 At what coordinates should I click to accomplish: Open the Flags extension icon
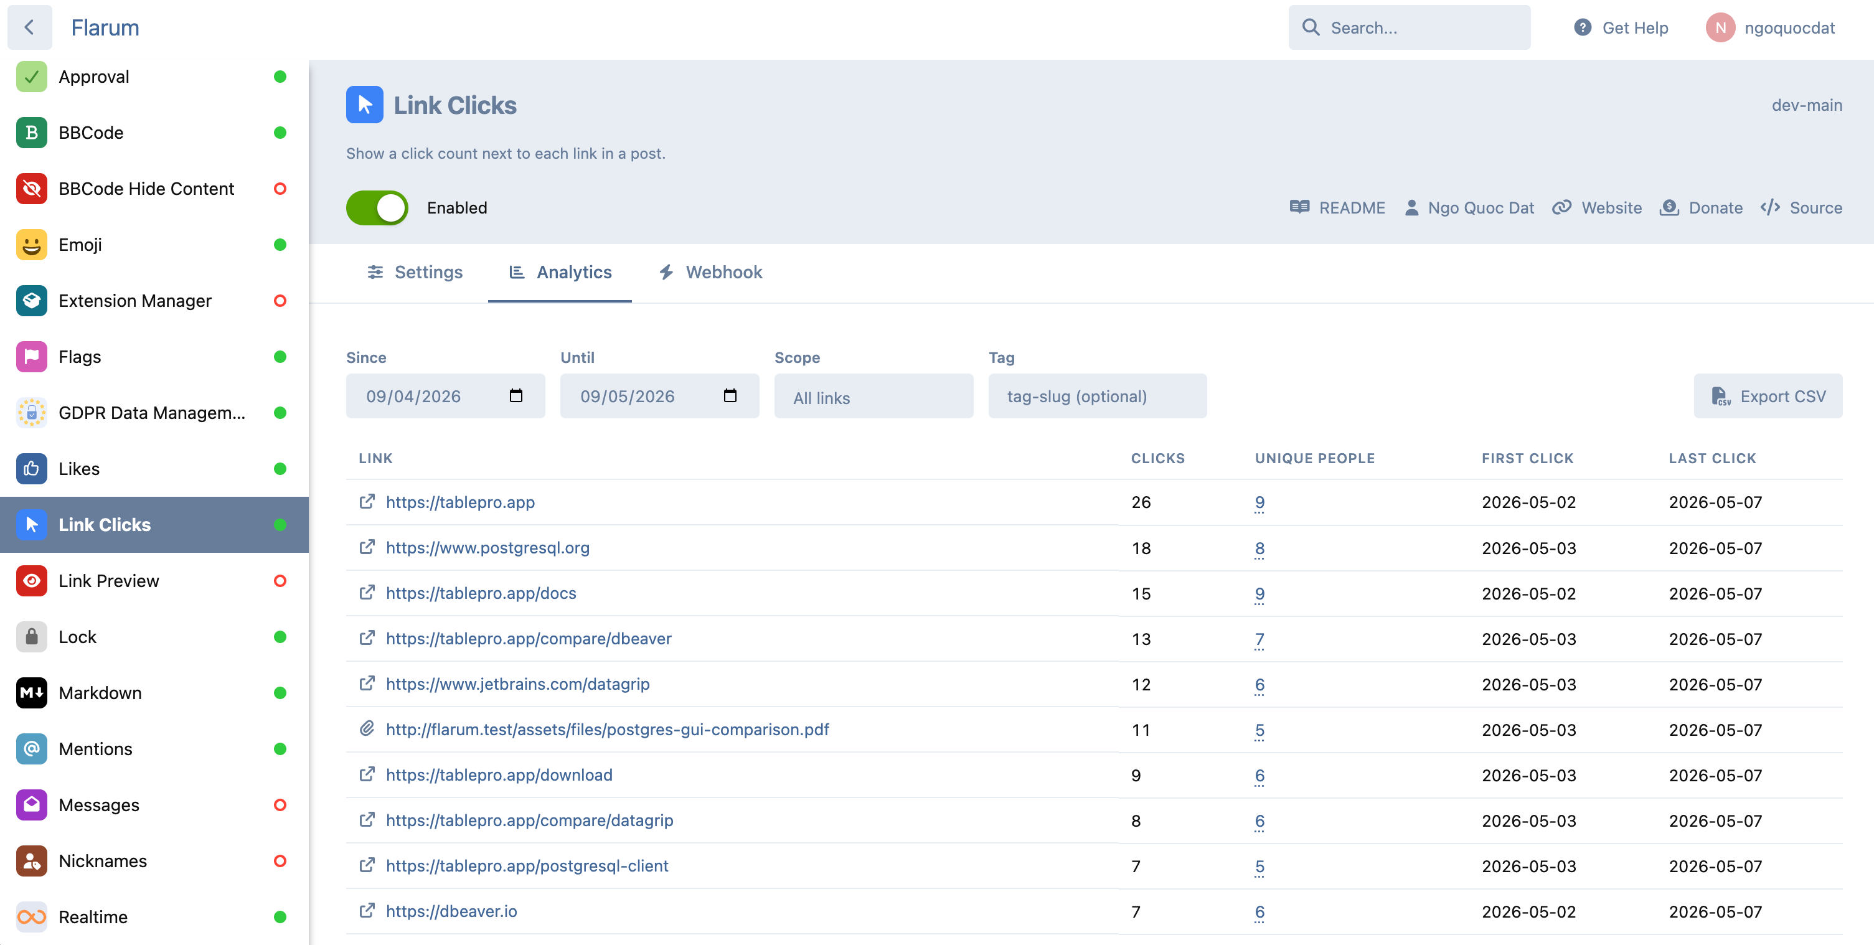point(32,357)
